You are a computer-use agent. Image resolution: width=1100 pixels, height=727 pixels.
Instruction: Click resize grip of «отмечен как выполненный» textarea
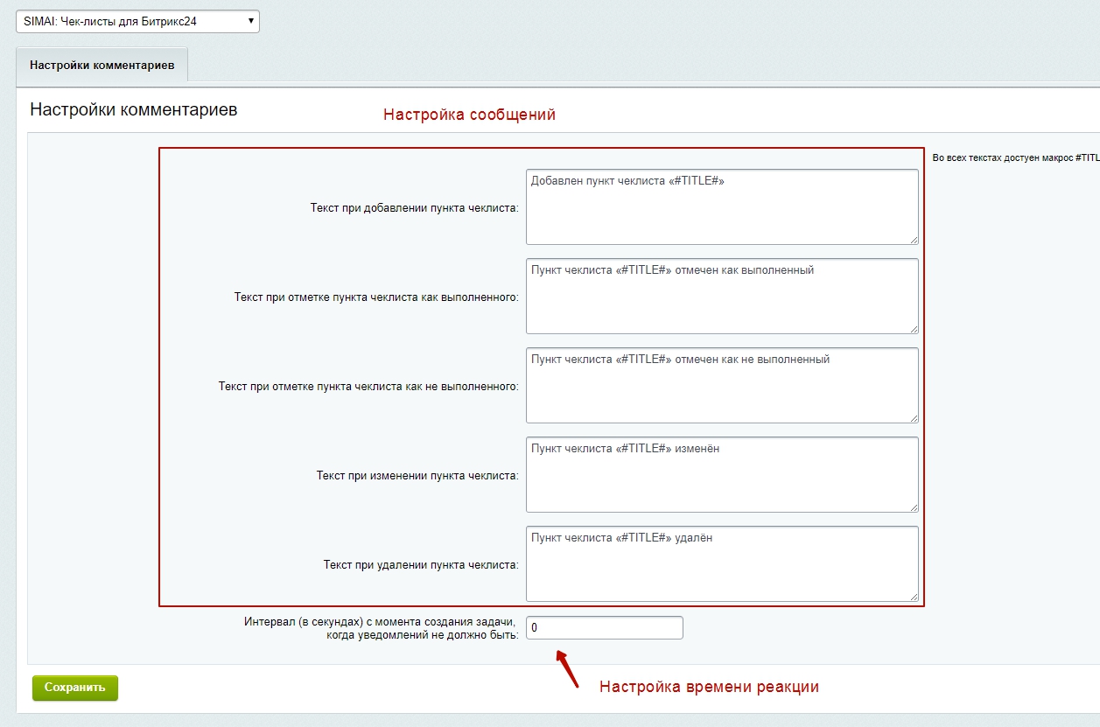tap(914, 329)
